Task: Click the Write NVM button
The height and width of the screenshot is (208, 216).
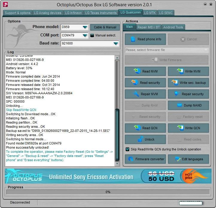Action: 188,71
